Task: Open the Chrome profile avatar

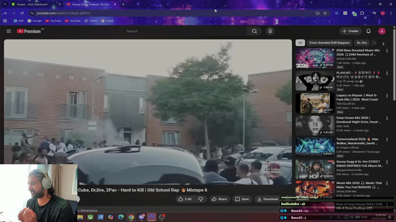Action: tap(383, 13)
